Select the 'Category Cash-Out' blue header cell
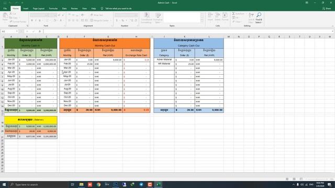 point(188,43)
